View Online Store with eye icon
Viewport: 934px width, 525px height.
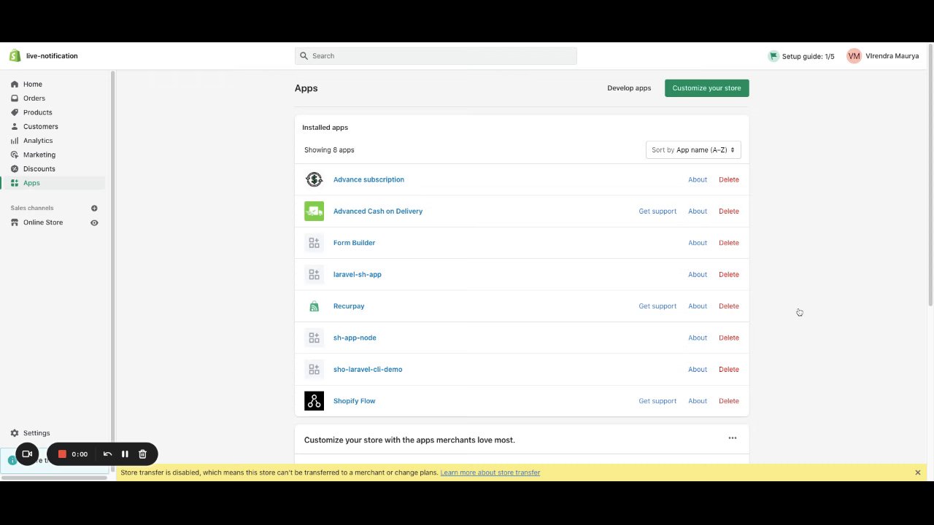tap(94, 222)
